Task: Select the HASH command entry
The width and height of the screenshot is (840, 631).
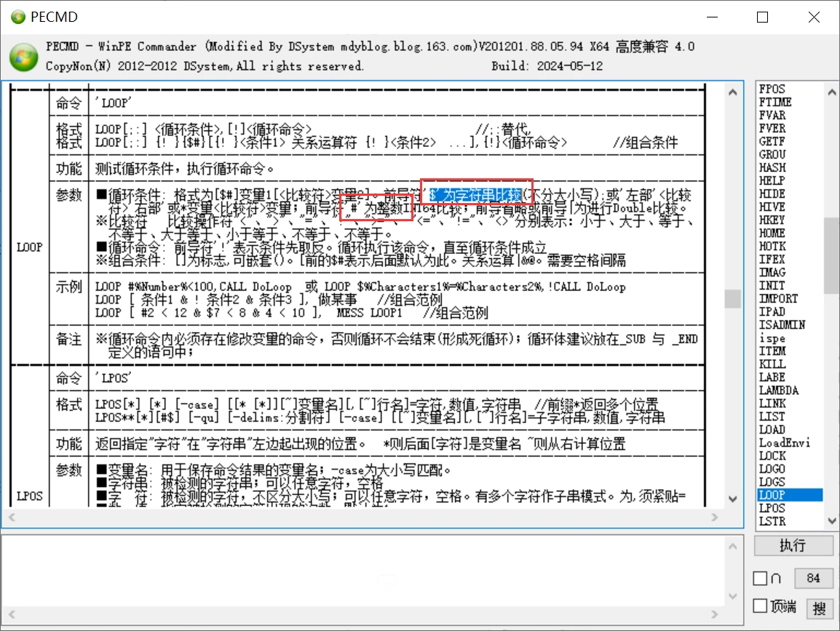Action: click(x=772, y=167)
